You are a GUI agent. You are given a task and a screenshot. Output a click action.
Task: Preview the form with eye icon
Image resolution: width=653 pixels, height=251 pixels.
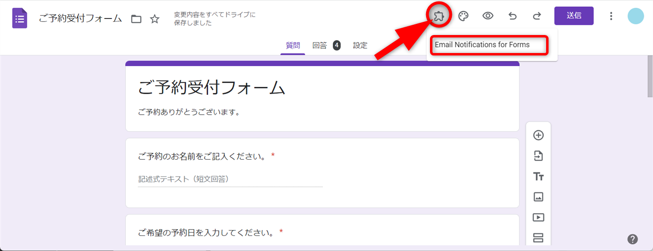click(x=488, y=16)
